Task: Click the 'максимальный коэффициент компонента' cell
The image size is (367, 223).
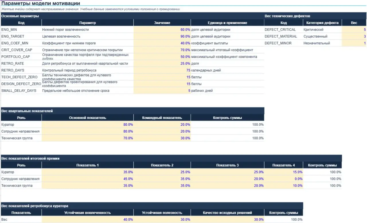Action: 227,57
